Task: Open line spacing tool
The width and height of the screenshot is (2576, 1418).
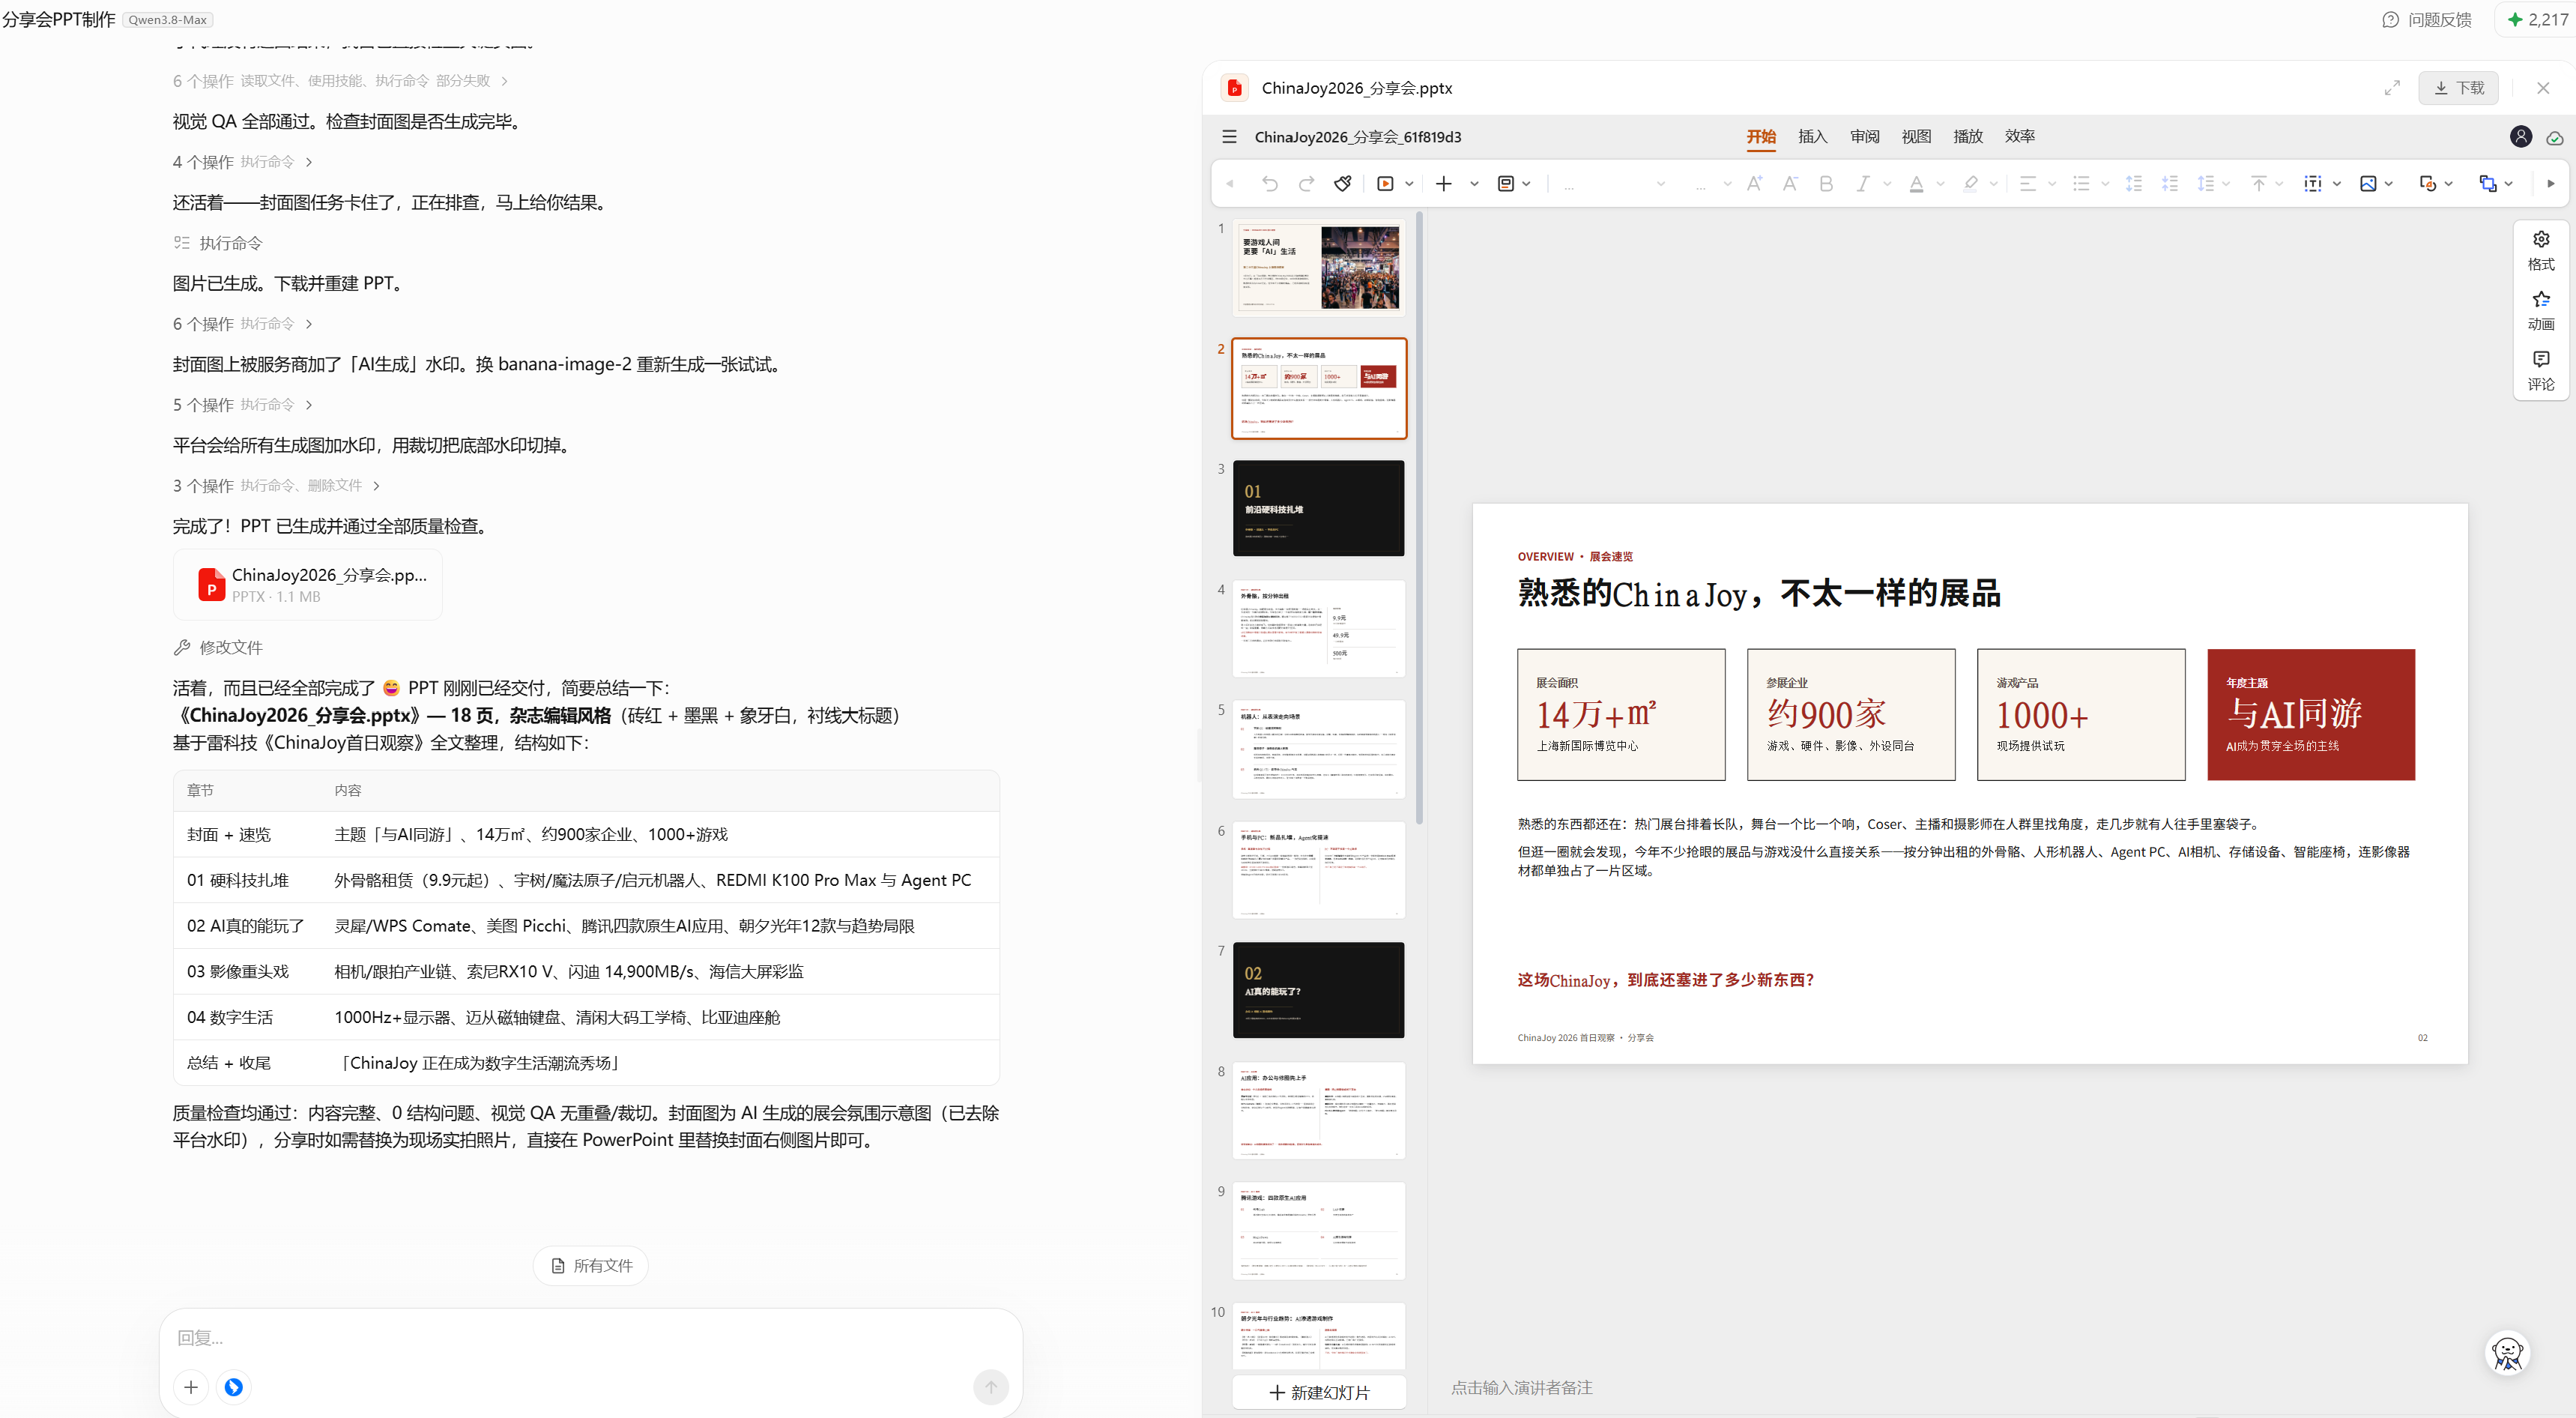Action: [x=2206, y=184]
